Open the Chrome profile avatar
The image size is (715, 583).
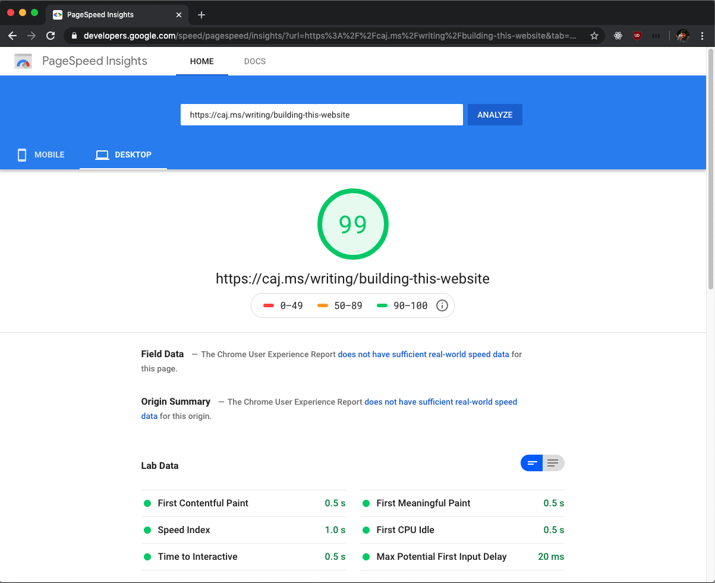click(x=682, y=36)
